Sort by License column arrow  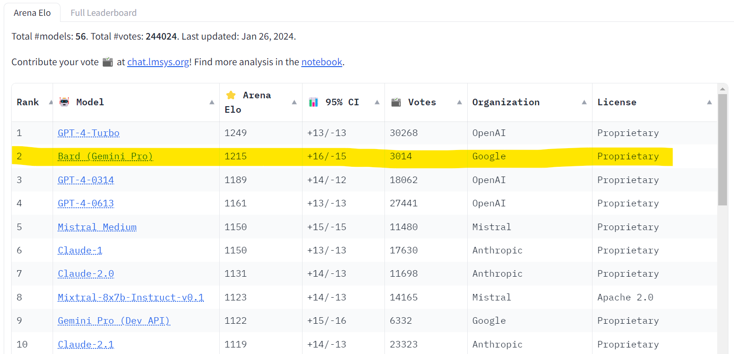[x=709, y=102]
